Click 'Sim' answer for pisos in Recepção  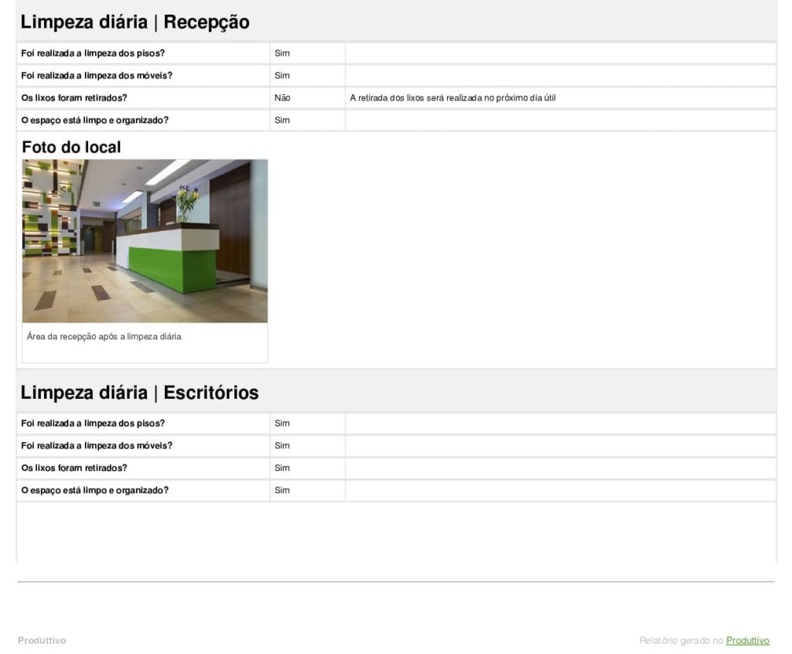pos(282,53)
